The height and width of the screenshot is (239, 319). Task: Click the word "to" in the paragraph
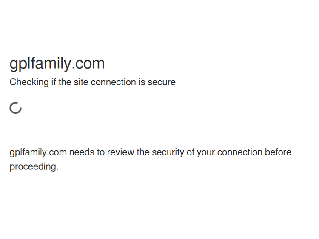100,152
